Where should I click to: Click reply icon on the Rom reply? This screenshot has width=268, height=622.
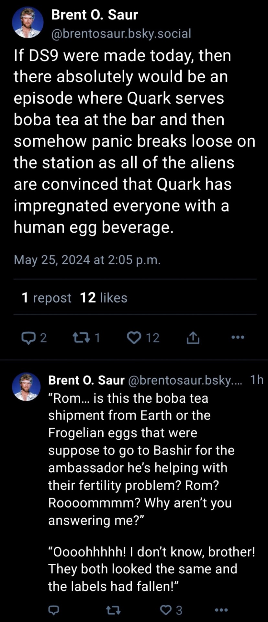pyautogui.click(x=53, y=611)
